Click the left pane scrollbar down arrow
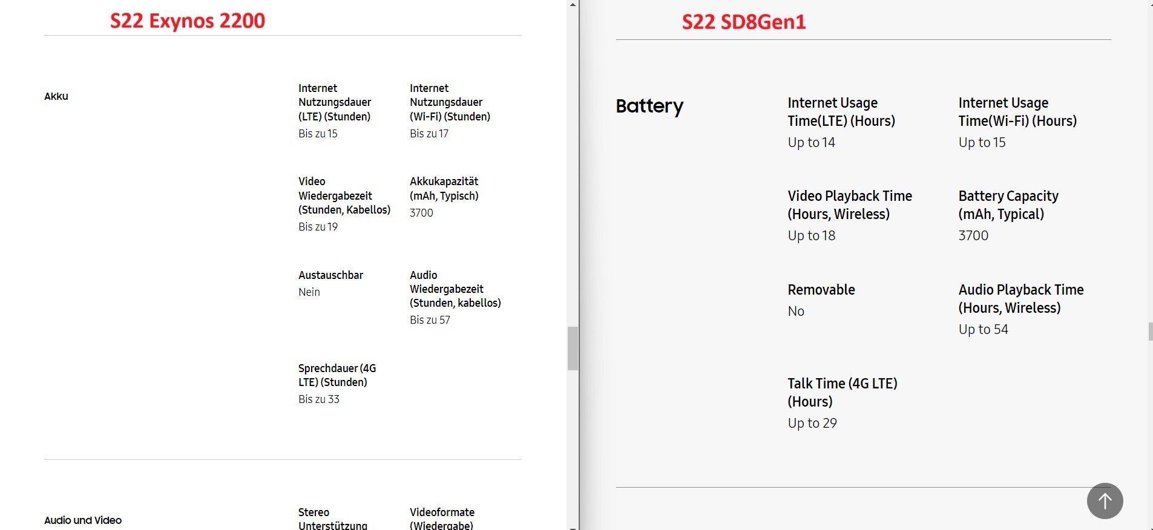1153x530 pixels. click(x=573, y=526)
